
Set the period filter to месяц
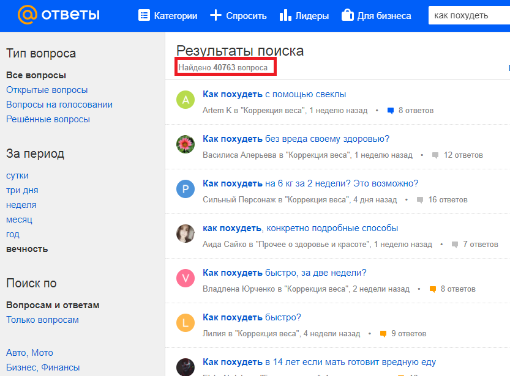pos(19,219)
